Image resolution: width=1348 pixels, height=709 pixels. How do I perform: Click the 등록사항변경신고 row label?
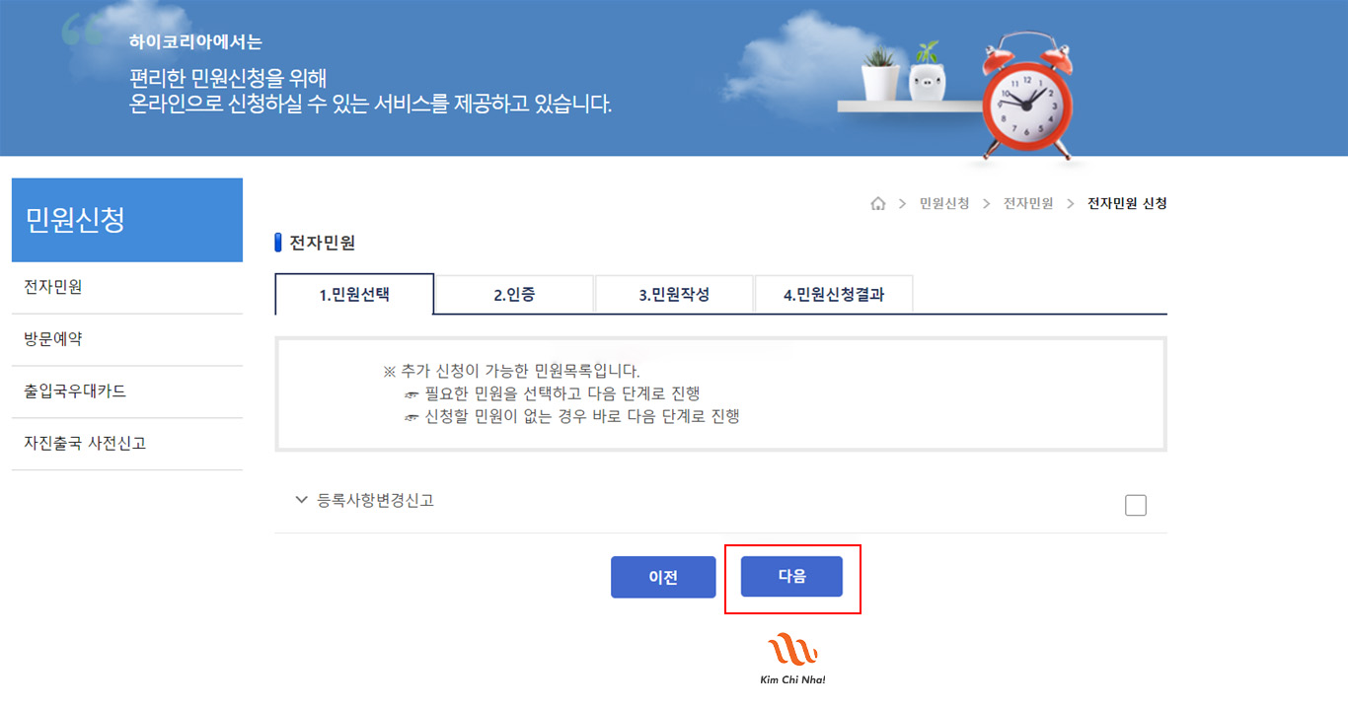pyautogui.click(x=376, y=500)
